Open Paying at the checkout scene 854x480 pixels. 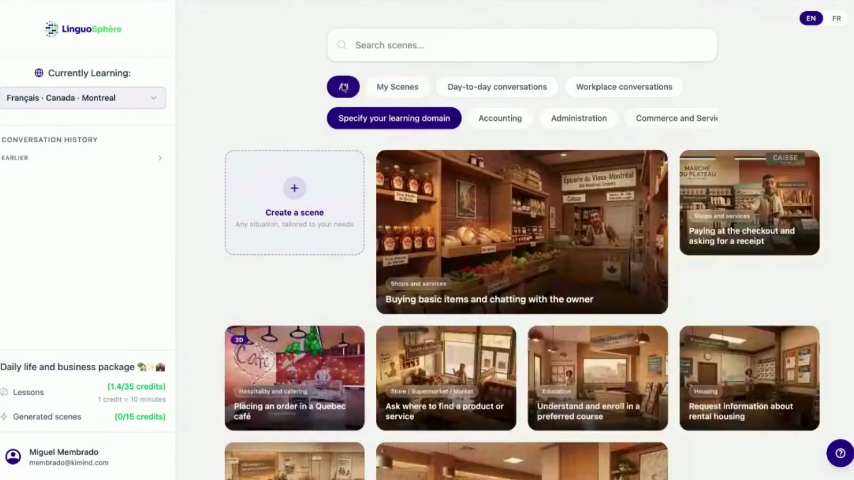[749, 203]
